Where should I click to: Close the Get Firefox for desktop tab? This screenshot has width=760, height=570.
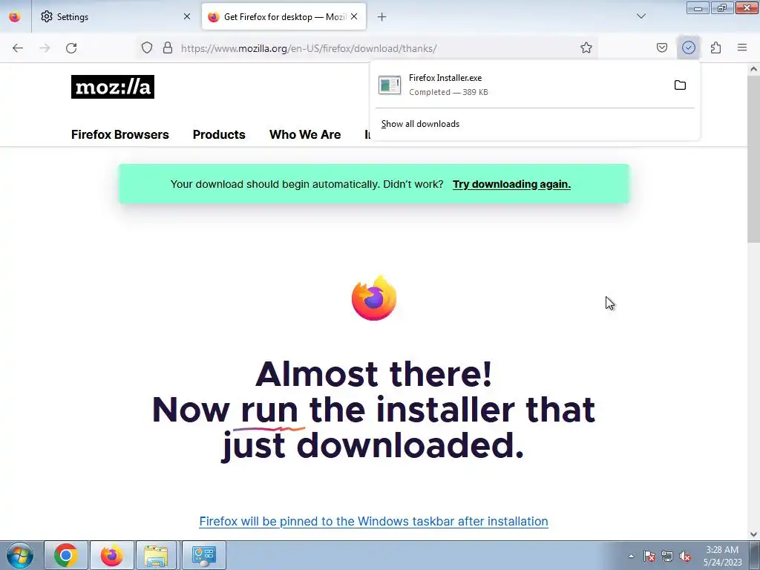[x=354, y=16]
